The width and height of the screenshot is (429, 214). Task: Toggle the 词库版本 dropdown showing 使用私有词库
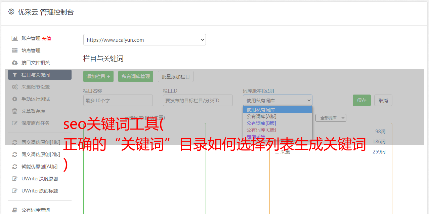pyautogui.click(x=277, y=100)
